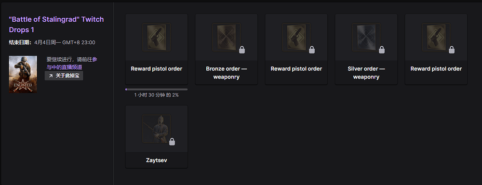Click the Silver order weaponry badge icon
The image size is (482, 185).
[366, 37]
